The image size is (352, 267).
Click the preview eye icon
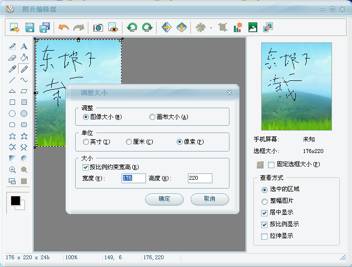click(113, 28)
